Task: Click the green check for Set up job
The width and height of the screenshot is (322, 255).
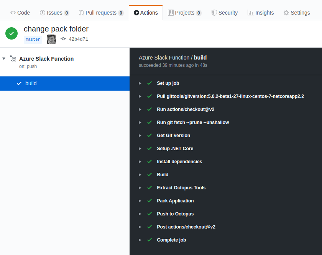Action: pyautogui.click(x=149, y=83)
